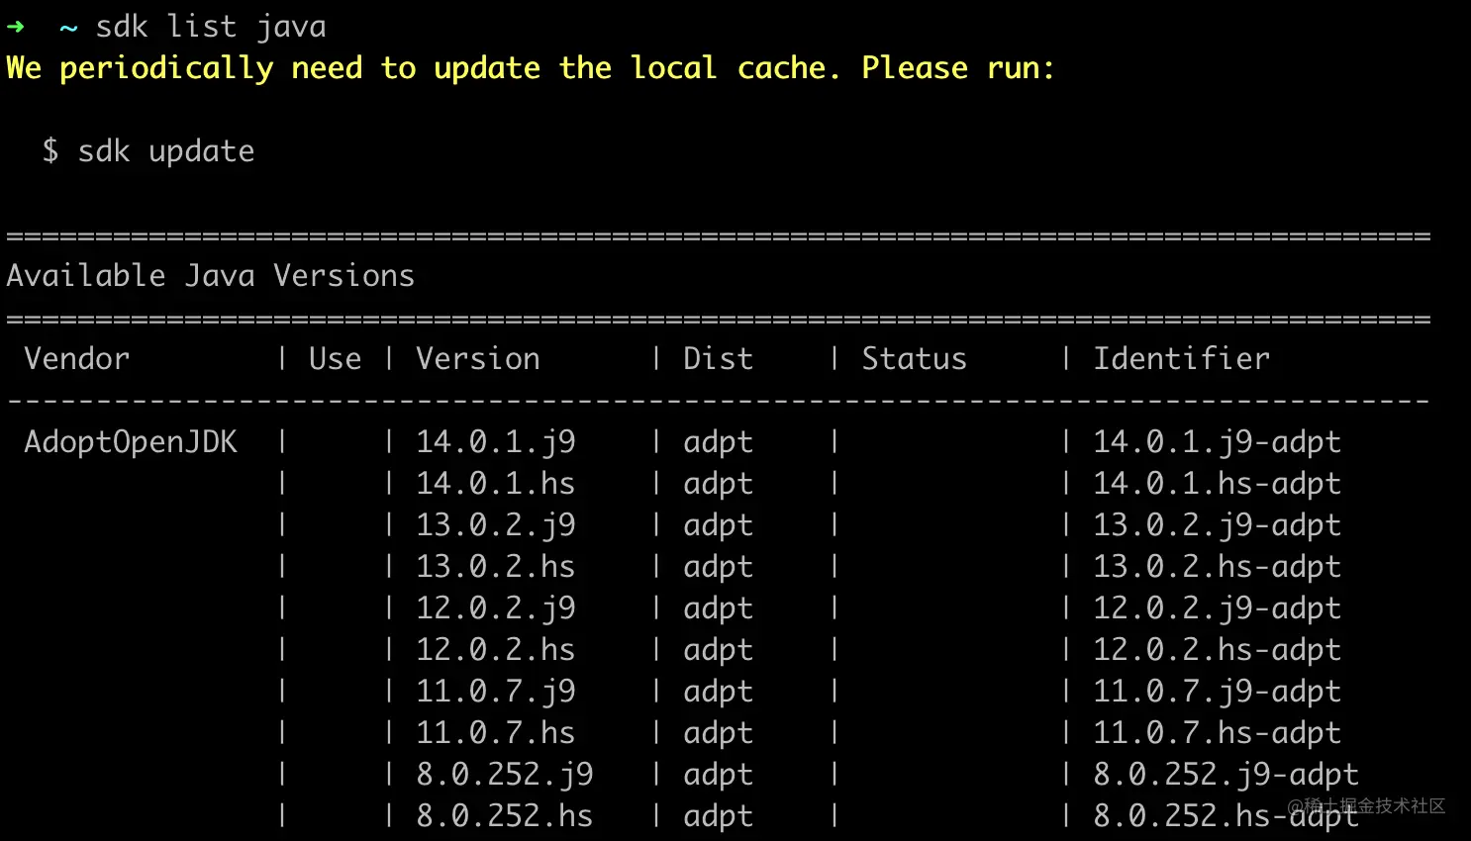Screen dimensions: 1471x841
Task: Click the 'Vendor' column header
Action: coord(77,358)
